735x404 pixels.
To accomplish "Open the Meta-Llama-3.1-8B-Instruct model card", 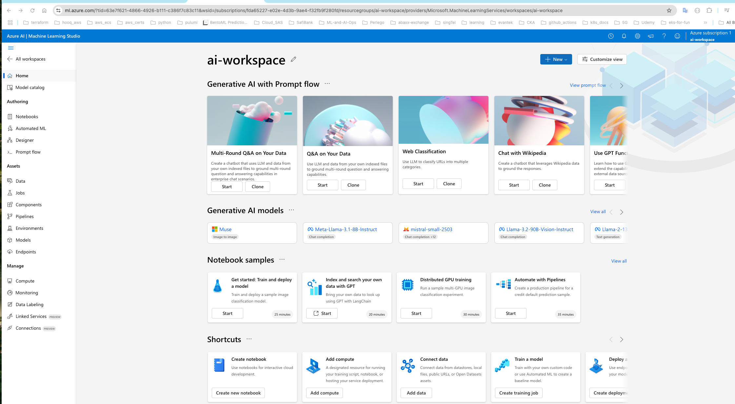I will pos(348,233).
